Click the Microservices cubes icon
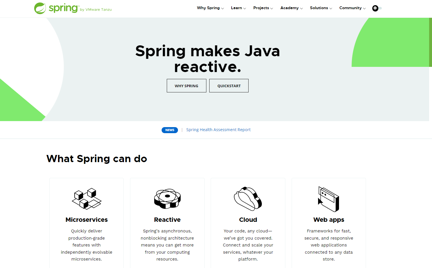432x268 pixels. tap(86, 199)
